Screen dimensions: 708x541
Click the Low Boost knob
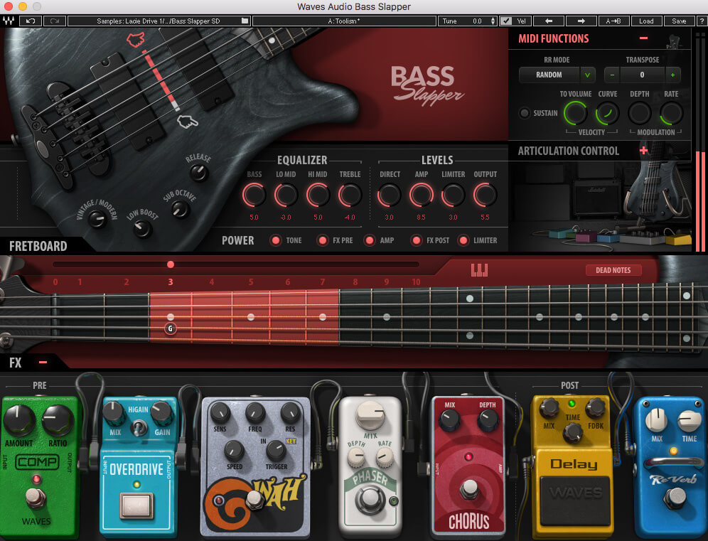pos(143,228)
